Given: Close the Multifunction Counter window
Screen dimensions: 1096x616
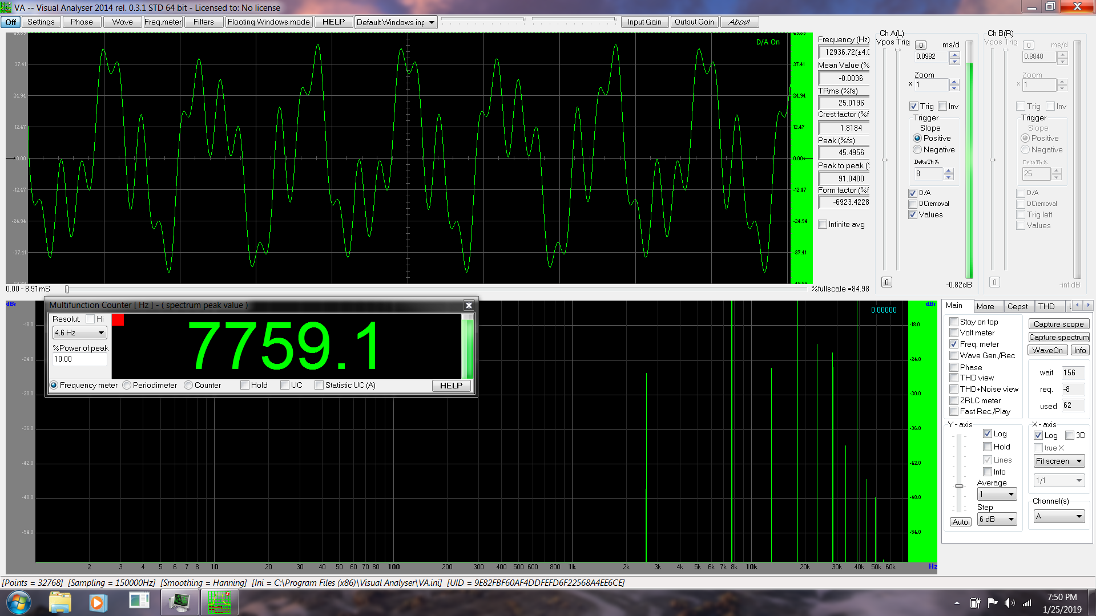Looking at the screenshot, I should (x=469, y=306).
